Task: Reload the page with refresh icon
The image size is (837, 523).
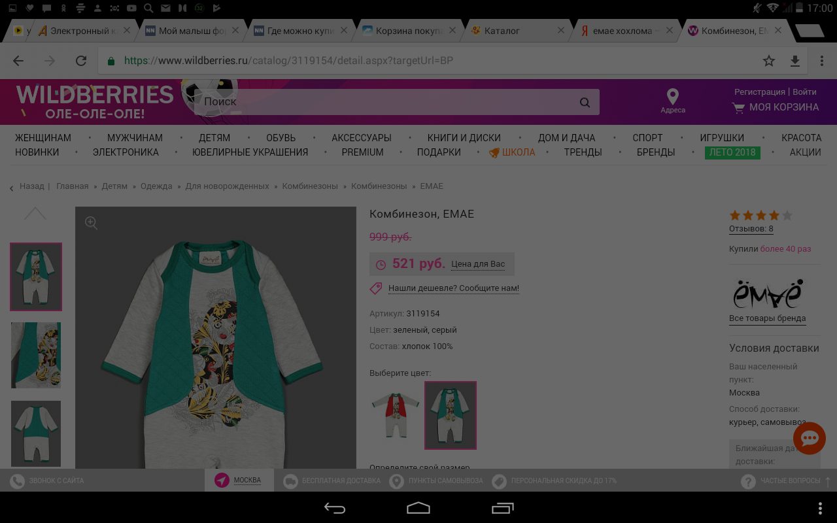Action: (81, 61)
